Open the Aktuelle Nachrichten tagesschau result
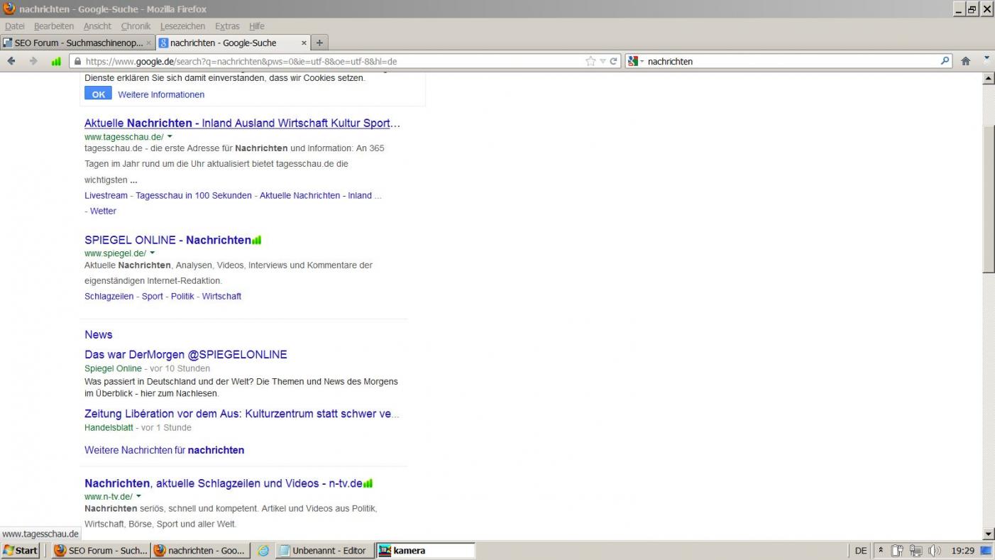This screenshot has height=560, width=995. tap(242, 123)
